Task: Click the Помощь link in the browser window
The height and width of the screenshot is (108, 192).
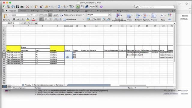Action: 184,19
